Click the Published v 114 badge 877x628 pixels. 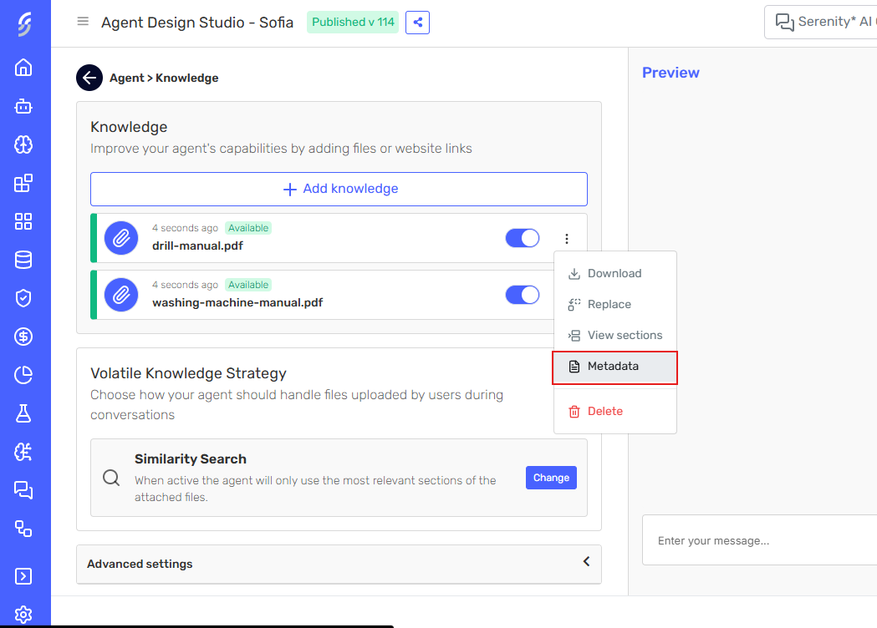pyautogui.click(x=353, y=22)
